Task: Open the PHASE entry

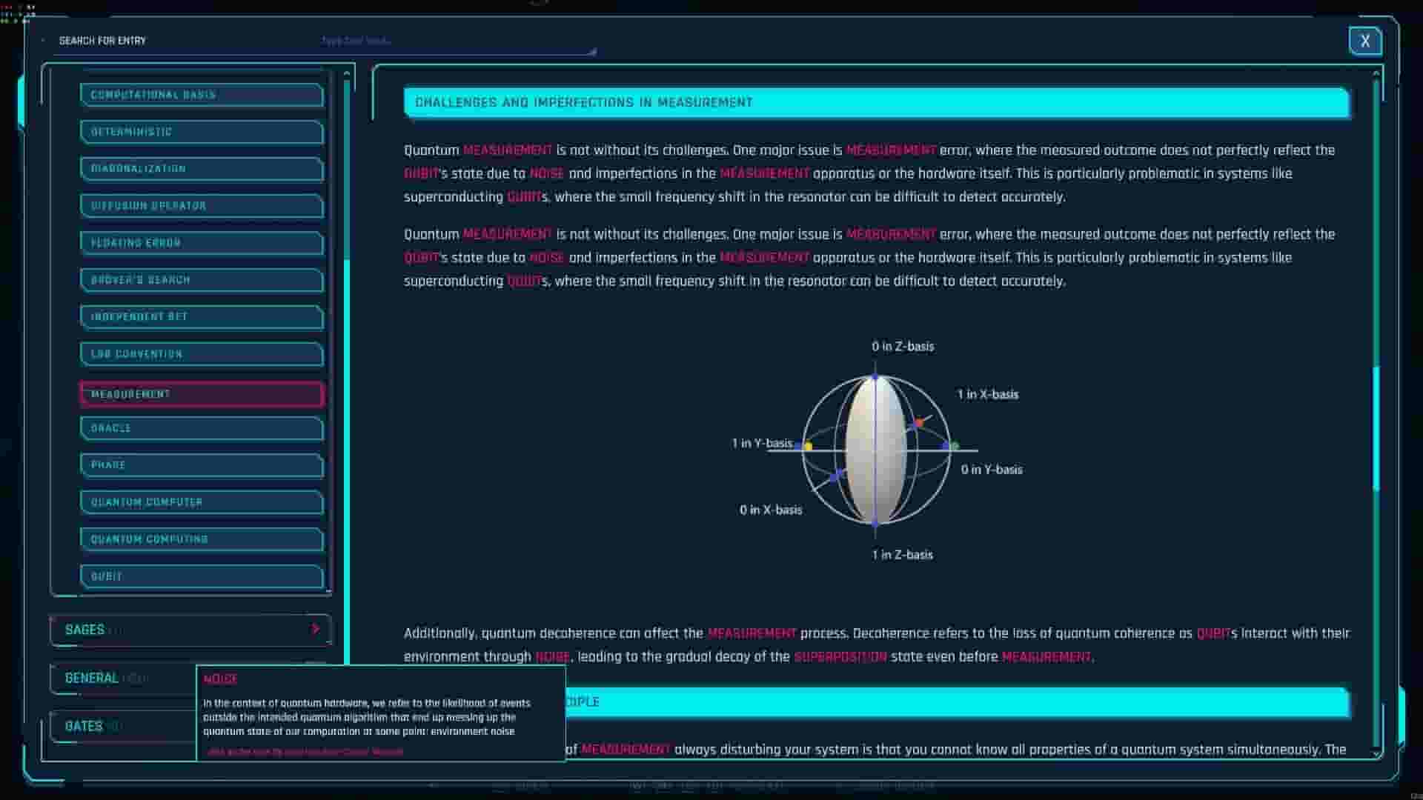Action: tap(201, 465)
